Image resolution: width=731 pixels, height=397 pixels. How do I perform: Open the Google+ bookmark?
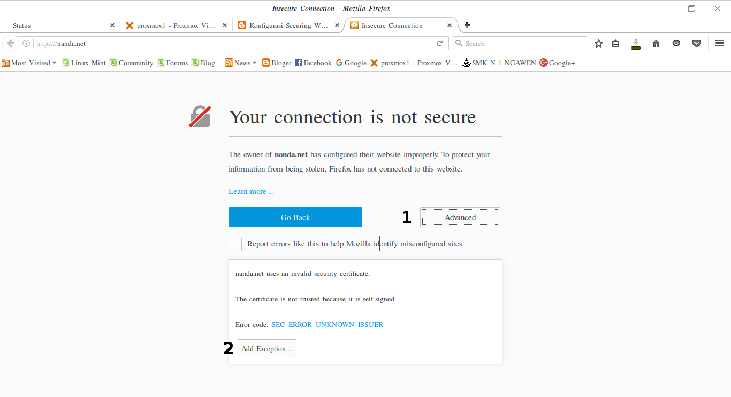tap(557, 63)
